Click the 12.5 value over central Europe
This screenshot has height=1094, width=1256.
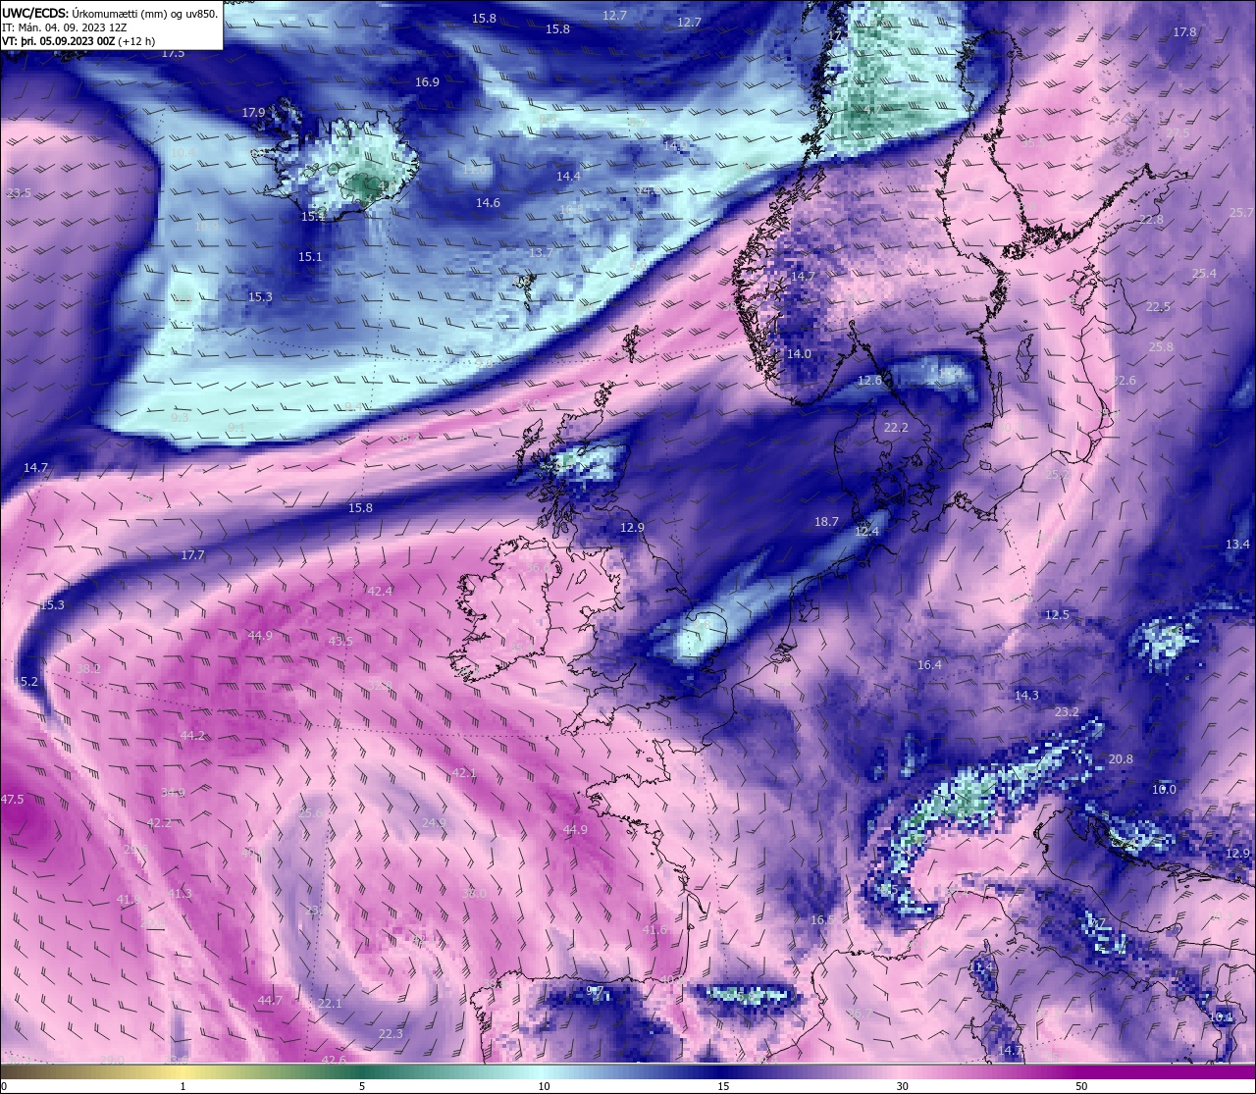pos(1057,615)
